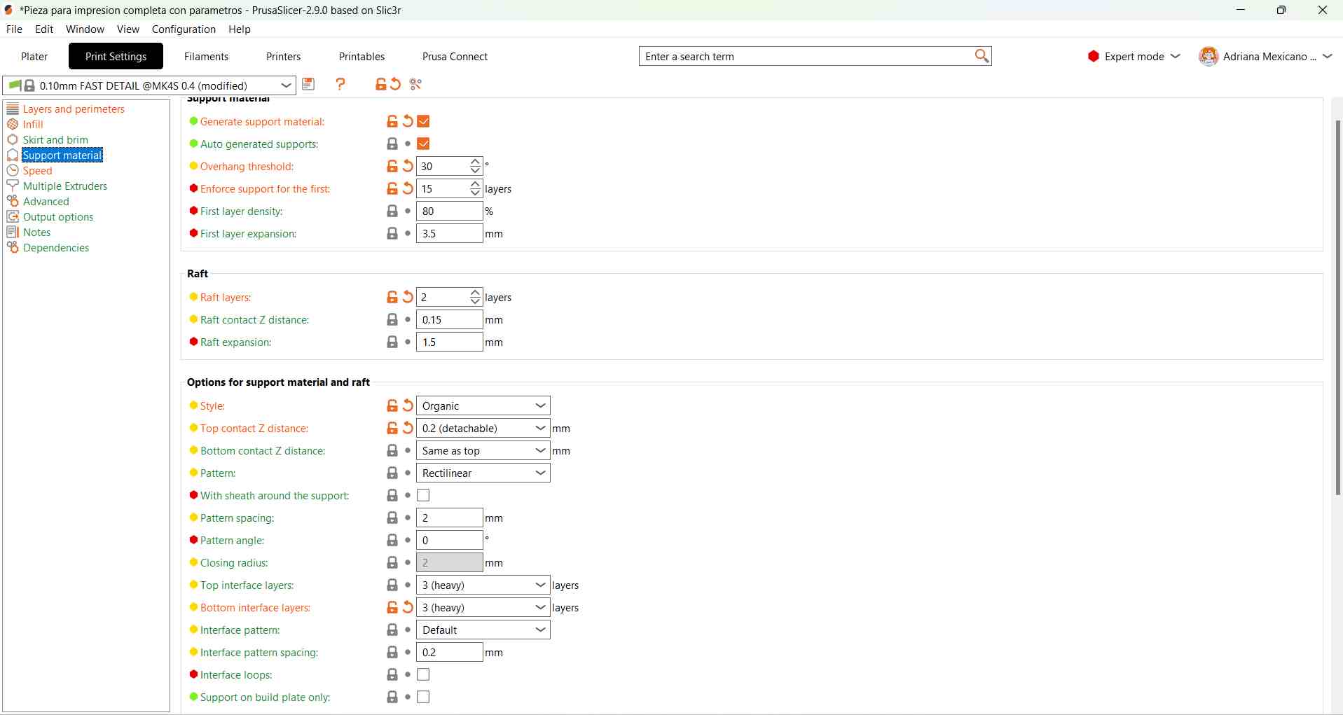The width and height of the screenshot is (1343, 715).
Task: Select Multiple Extruders category
Action: (65, 186)
